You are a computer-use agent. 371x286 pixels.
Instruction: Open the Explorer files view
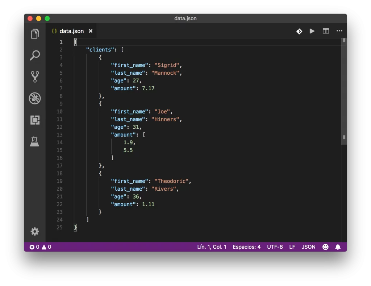coord(35,34)
